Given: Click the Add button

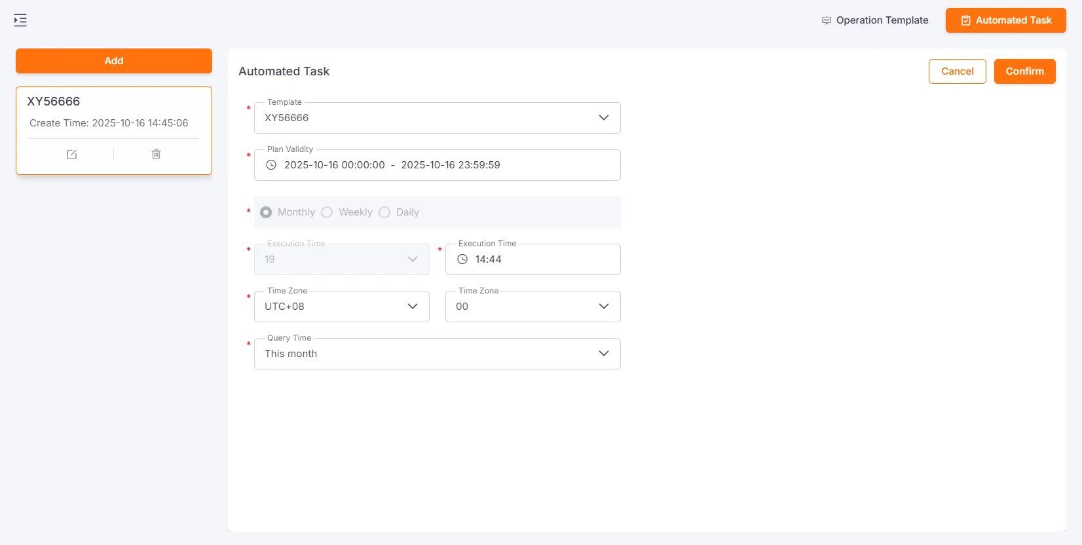Looking at the screenshot, I should pos(114,61).
